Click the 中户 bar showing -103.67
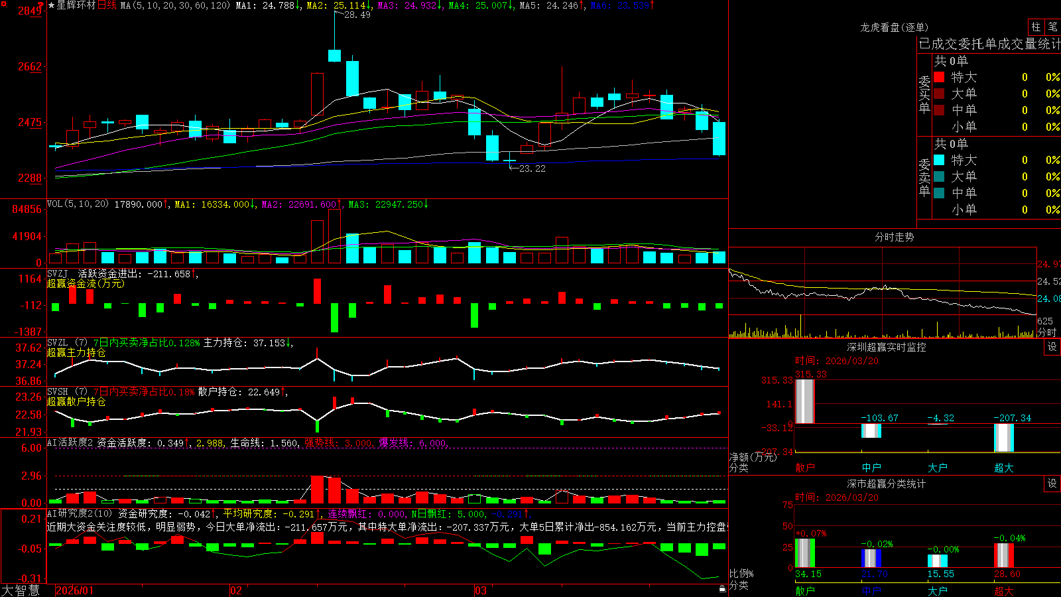This screenshot has width=1061, height=597. (x=871, y=431)
